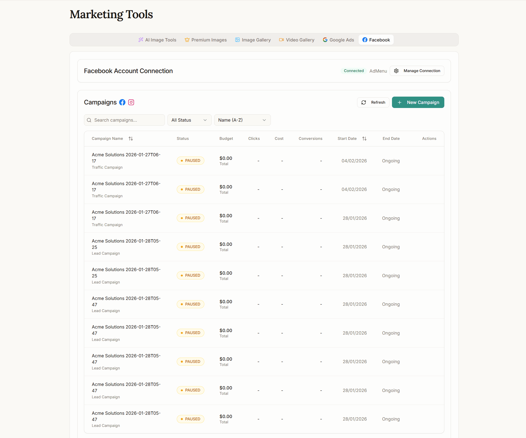Screen dimensions: 526x438
Task: Click the Start Date column header
Action: click(x=347, y=139)
